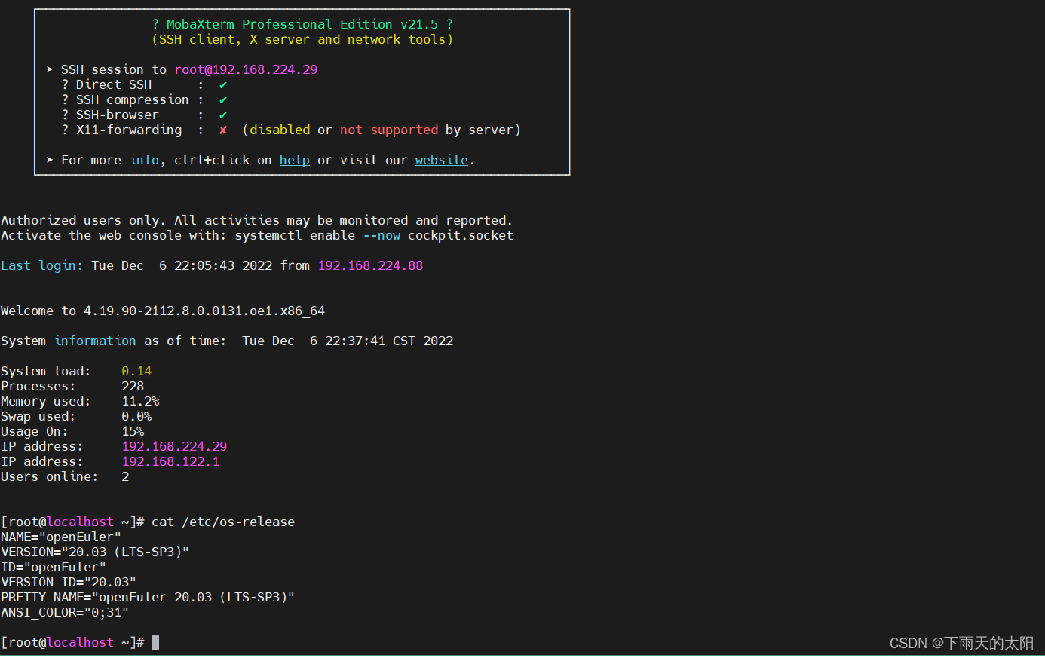Image resolution: width=1045 pixels, height=658 pixels.
Task: Click the cat /etc/os-release command text
Action: (223, 522)
